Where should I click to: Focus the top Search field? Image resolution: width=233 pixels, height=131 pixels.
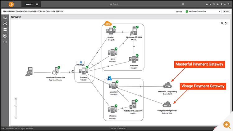147,4
